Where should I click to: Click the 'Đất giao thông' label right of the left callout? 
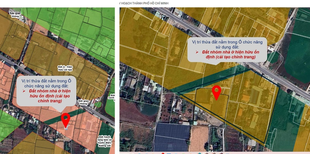[84, 102]
